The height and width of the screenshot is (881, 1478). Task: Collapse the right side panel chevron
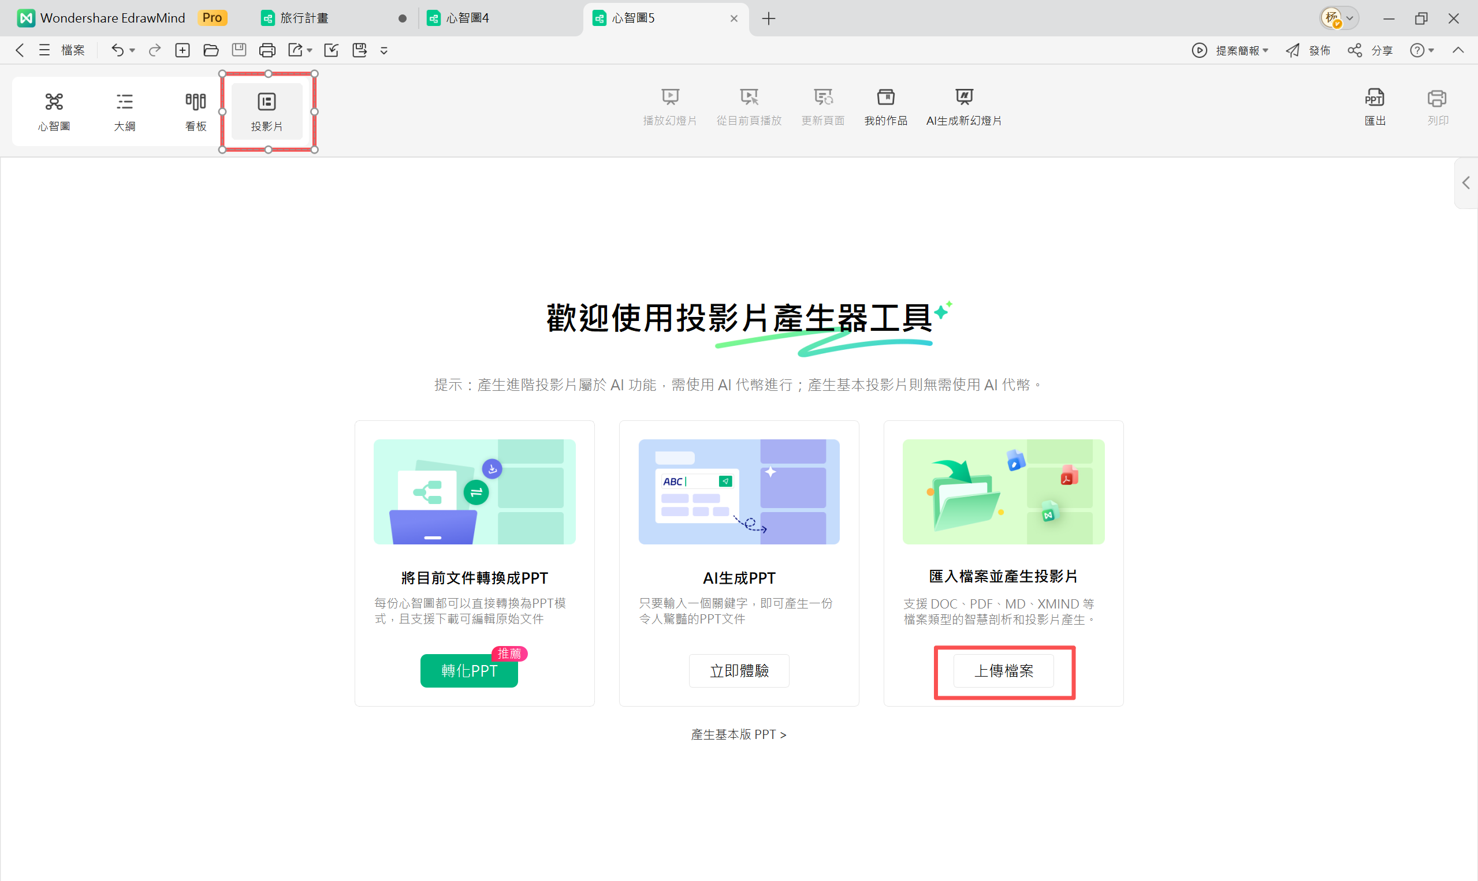coord(1465,182)
